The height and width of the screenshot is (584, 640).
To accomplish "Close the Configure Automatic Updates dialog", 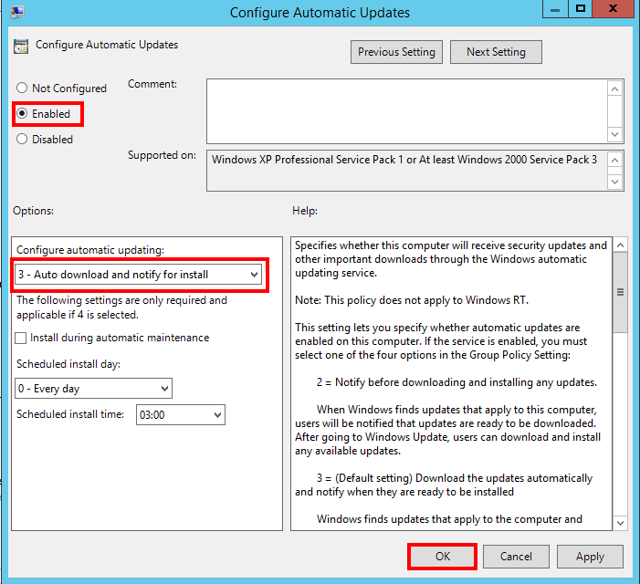I will 614,8.
